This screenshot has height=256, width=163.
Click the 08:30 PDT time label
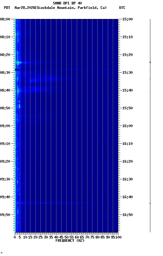click(5, 73)
